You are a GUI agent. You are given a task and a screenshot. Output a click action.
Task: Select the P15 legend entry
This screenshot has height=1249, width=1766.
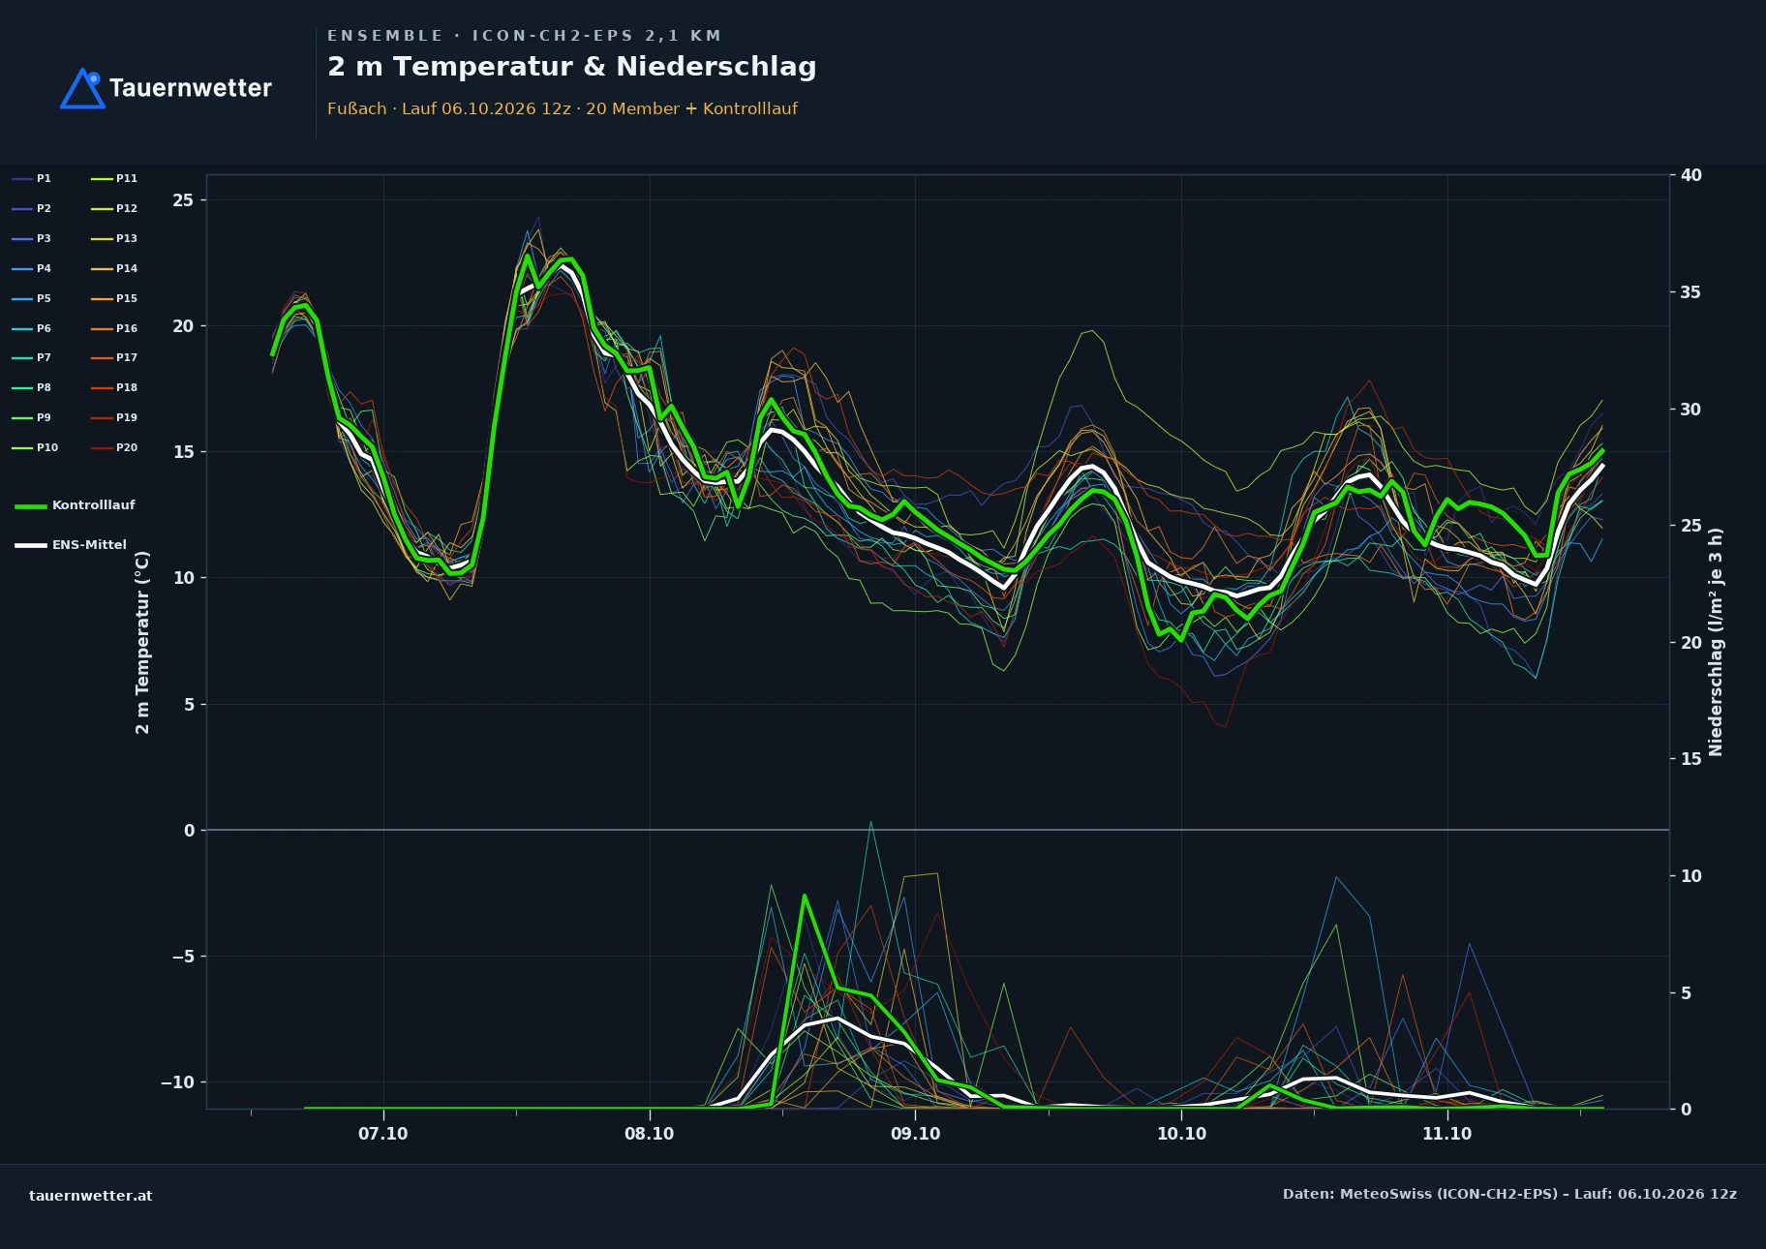pos(114,298)
